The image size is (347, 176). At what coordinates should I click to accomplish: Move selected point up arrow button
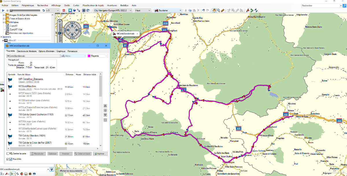point(105,106)
